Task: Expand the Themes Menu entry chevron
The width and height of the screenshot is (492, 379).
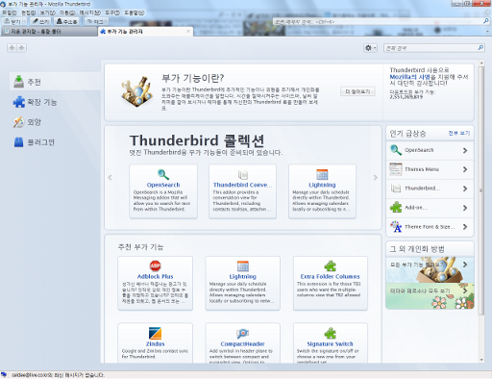Action: click(465, 169)
